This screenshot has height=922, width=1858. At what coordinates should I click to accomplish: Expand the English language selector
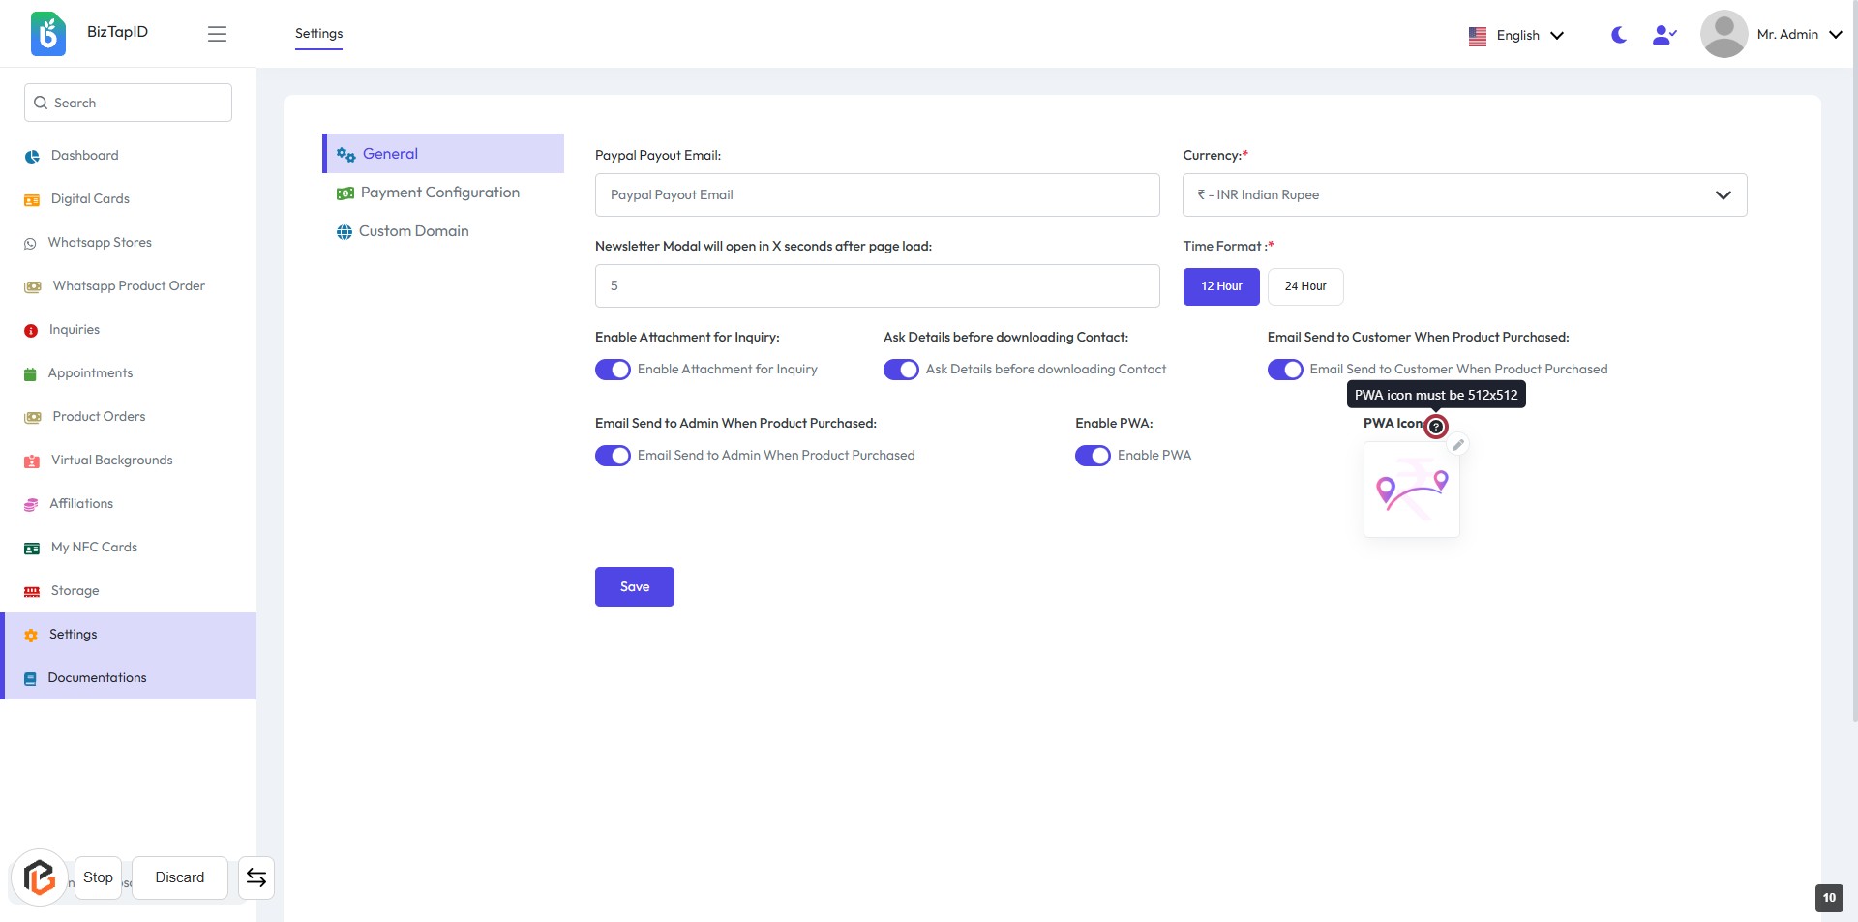(1516, 36)
